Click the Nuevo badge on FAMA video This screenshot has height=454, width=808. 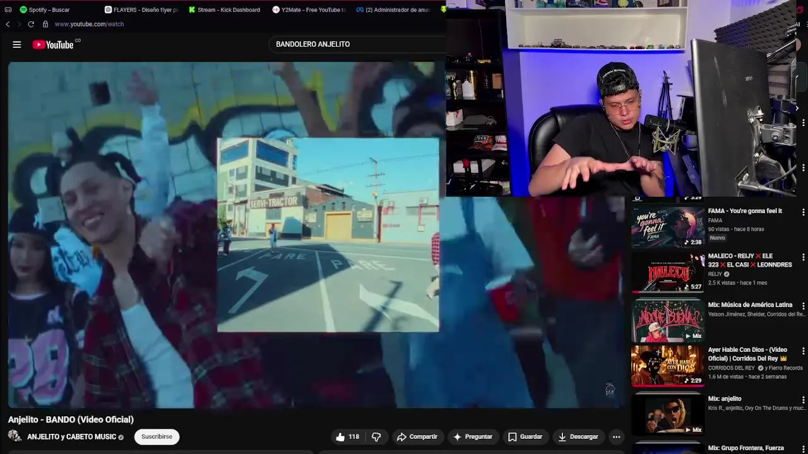718,238
